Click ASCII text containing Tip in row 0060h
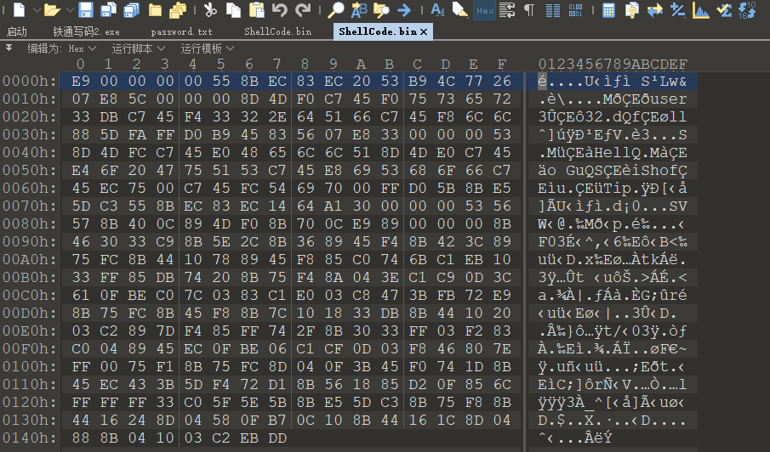 coord(613,189)
